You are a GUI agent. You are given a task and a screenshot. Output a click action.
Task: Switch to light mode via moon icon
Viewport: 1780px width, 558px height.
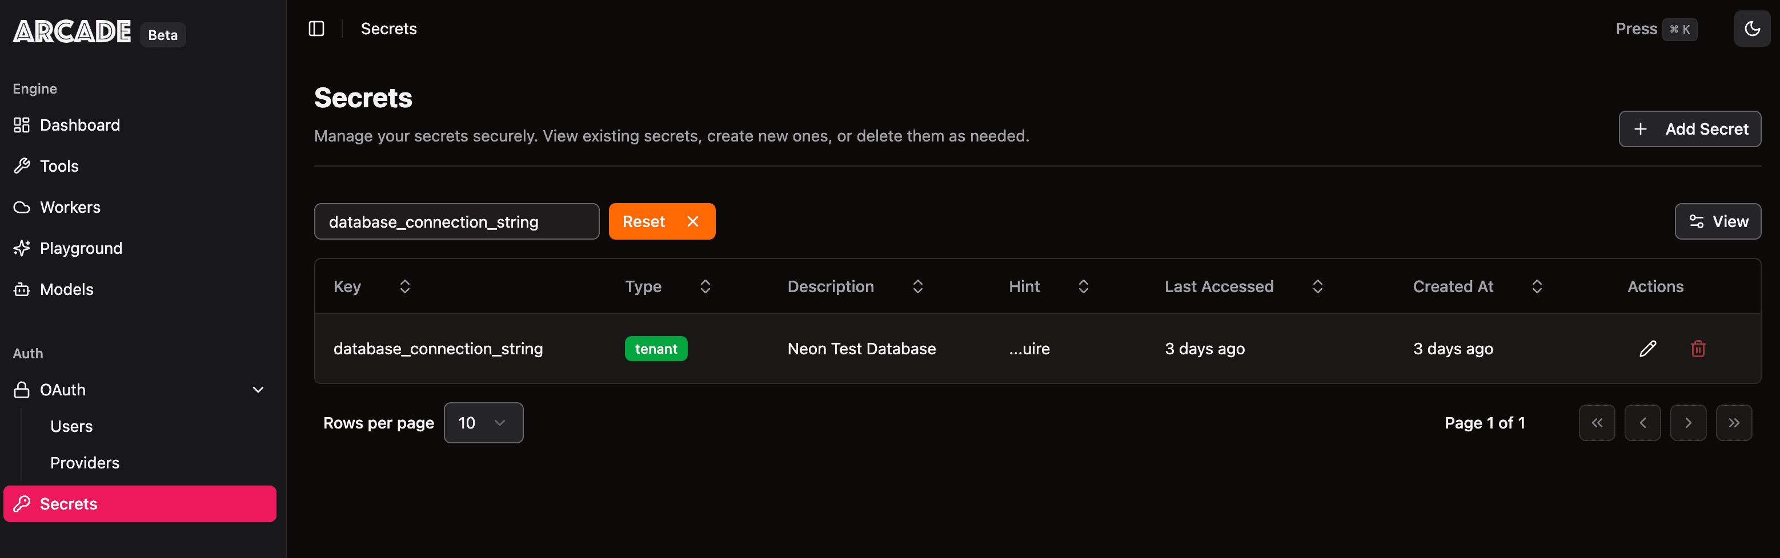tap(1753, 29)
